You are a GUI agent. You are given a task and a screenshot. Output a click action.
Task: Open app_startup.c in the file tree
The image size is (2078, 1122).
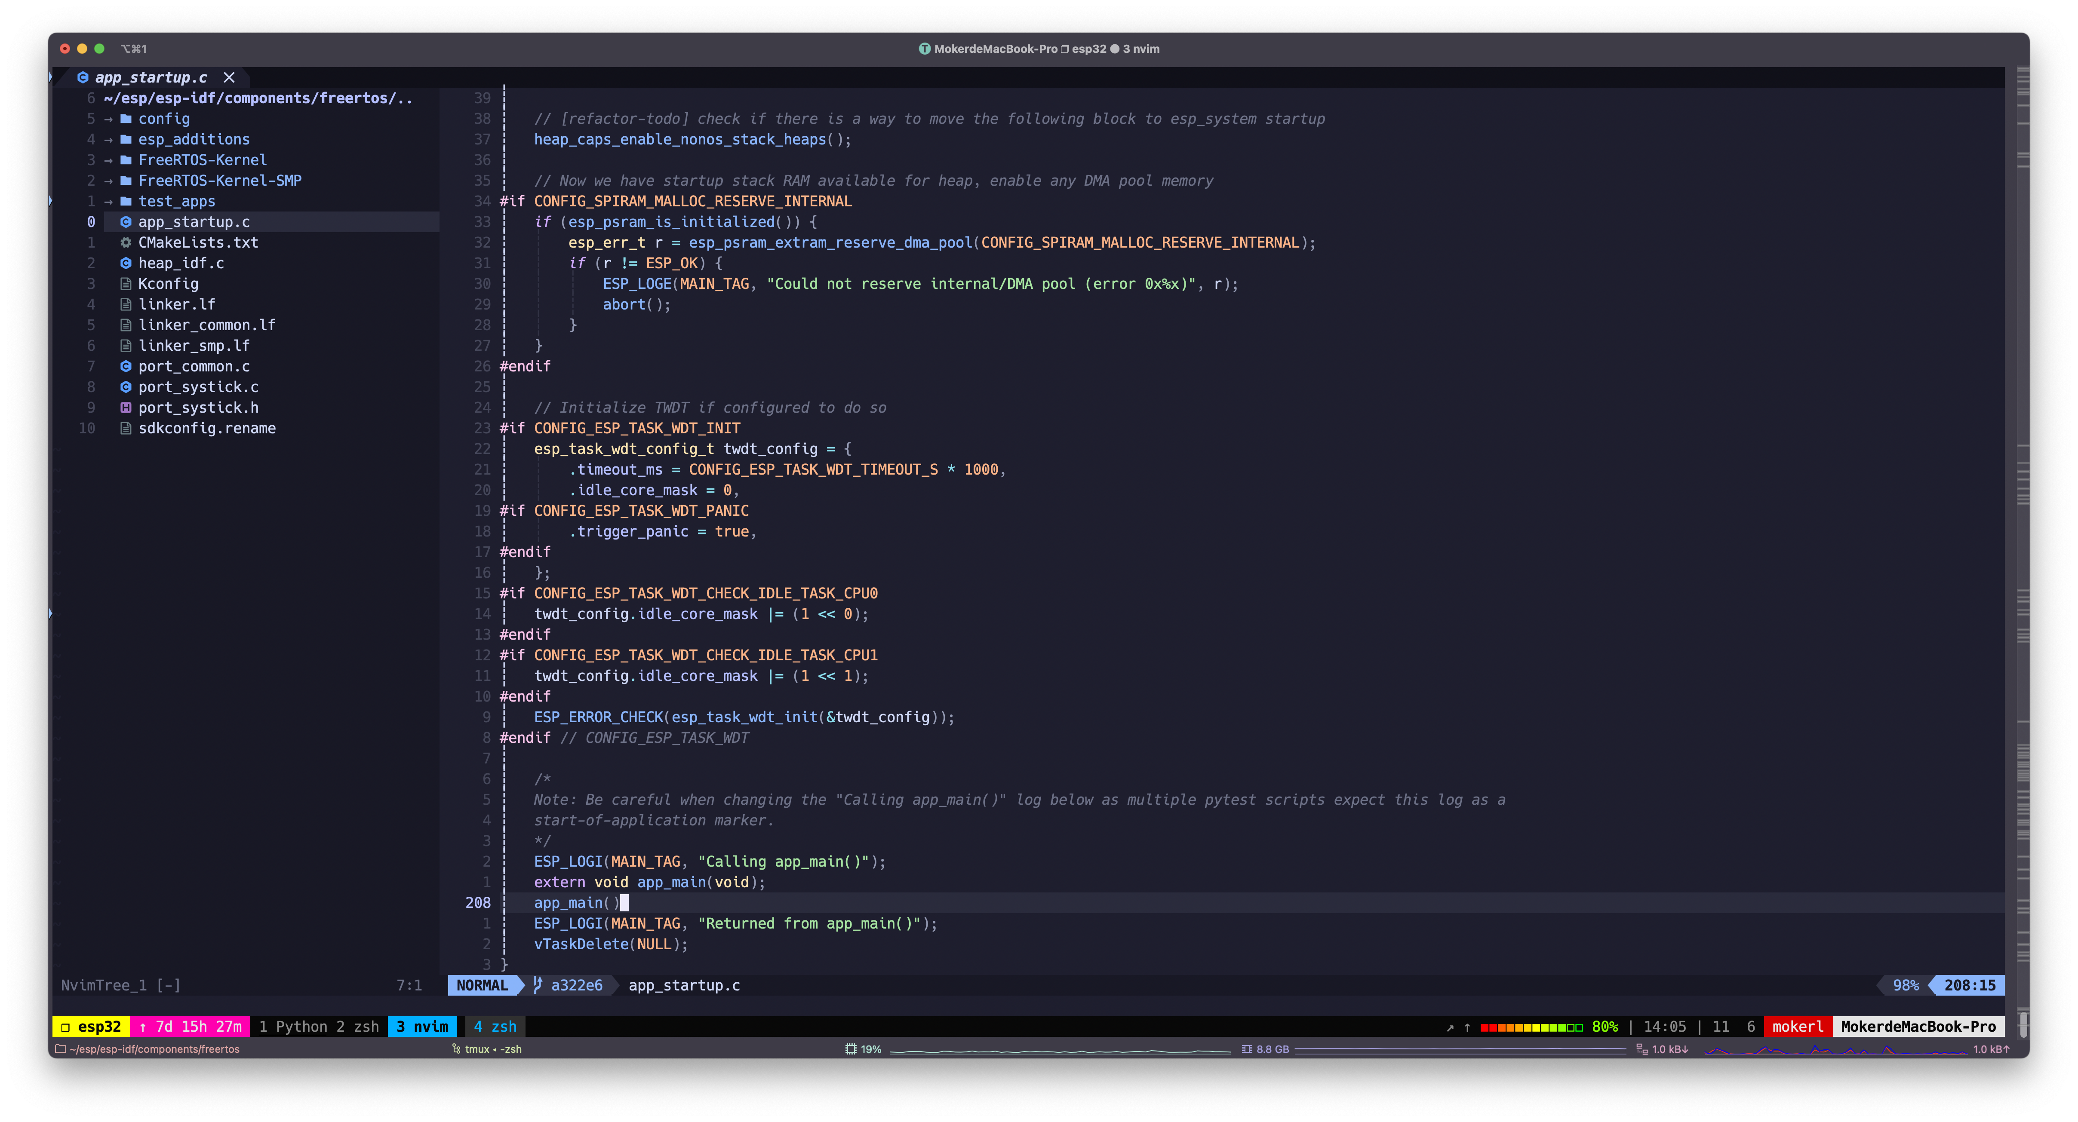[x=194, y=222]
